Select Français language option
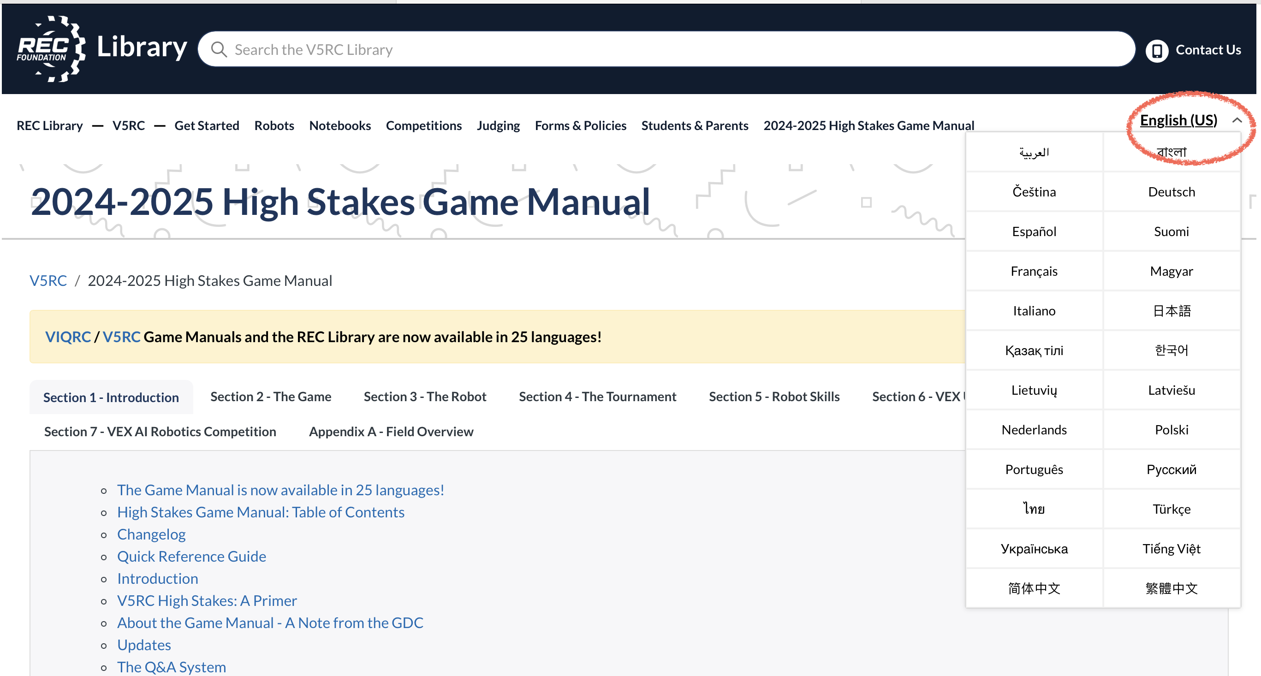The height and width of the screenshot is (676, 1261). point(1034,271)
